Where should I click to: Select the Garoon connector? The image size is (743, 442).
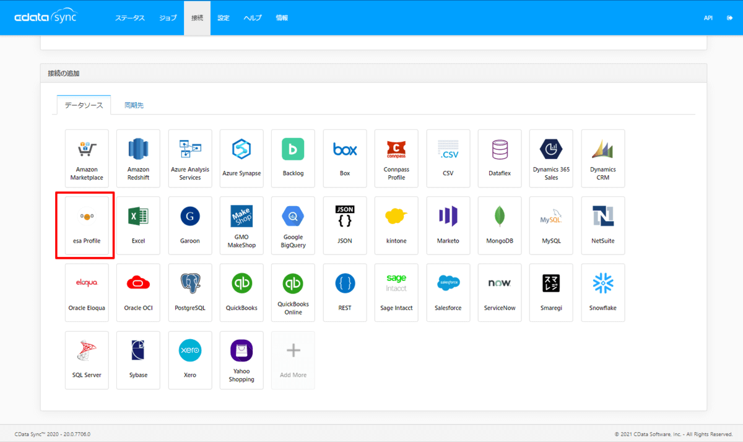tap(190, 225)
